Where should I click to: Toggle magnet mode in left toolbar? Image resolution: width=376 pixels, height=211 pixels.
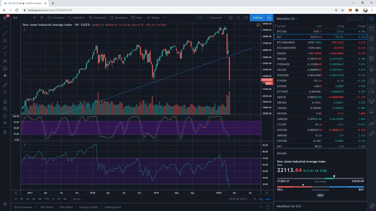[x=5, y=102]
